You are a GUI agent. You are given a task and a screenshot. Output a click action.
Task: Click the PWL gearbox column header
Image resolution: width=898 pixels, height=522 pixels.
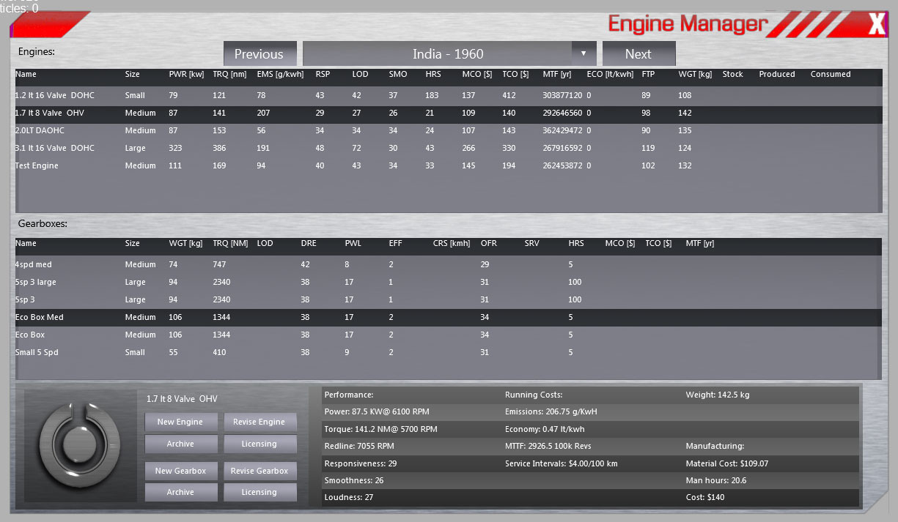(x=353, y=243)
